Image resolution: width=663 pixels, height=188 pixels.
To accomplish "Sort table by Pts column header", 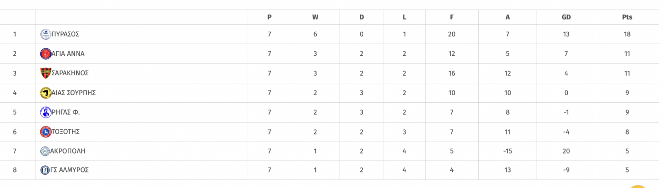I will tap(627, 17).
